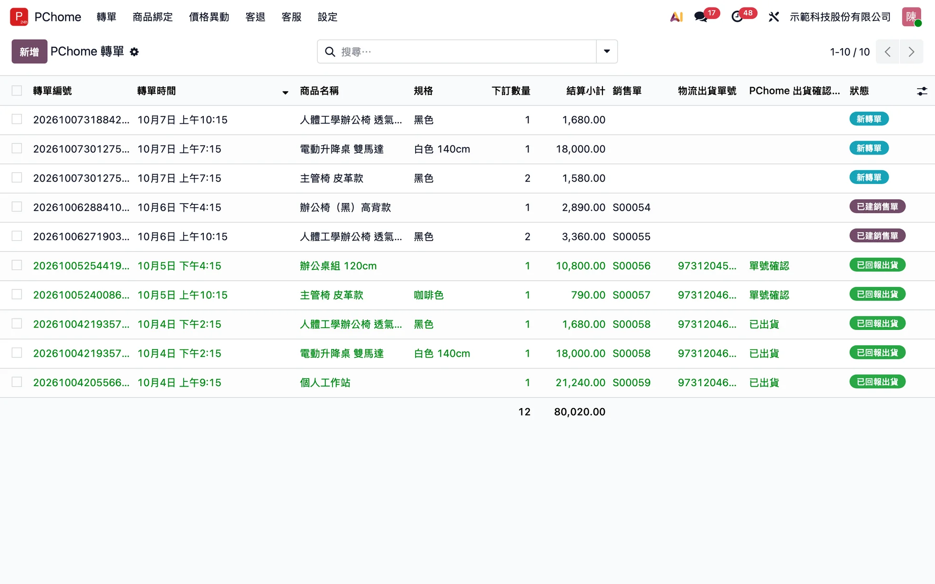935x584 pixels.
Task: Click sales order S00057 cell
Action: [631, 295]
